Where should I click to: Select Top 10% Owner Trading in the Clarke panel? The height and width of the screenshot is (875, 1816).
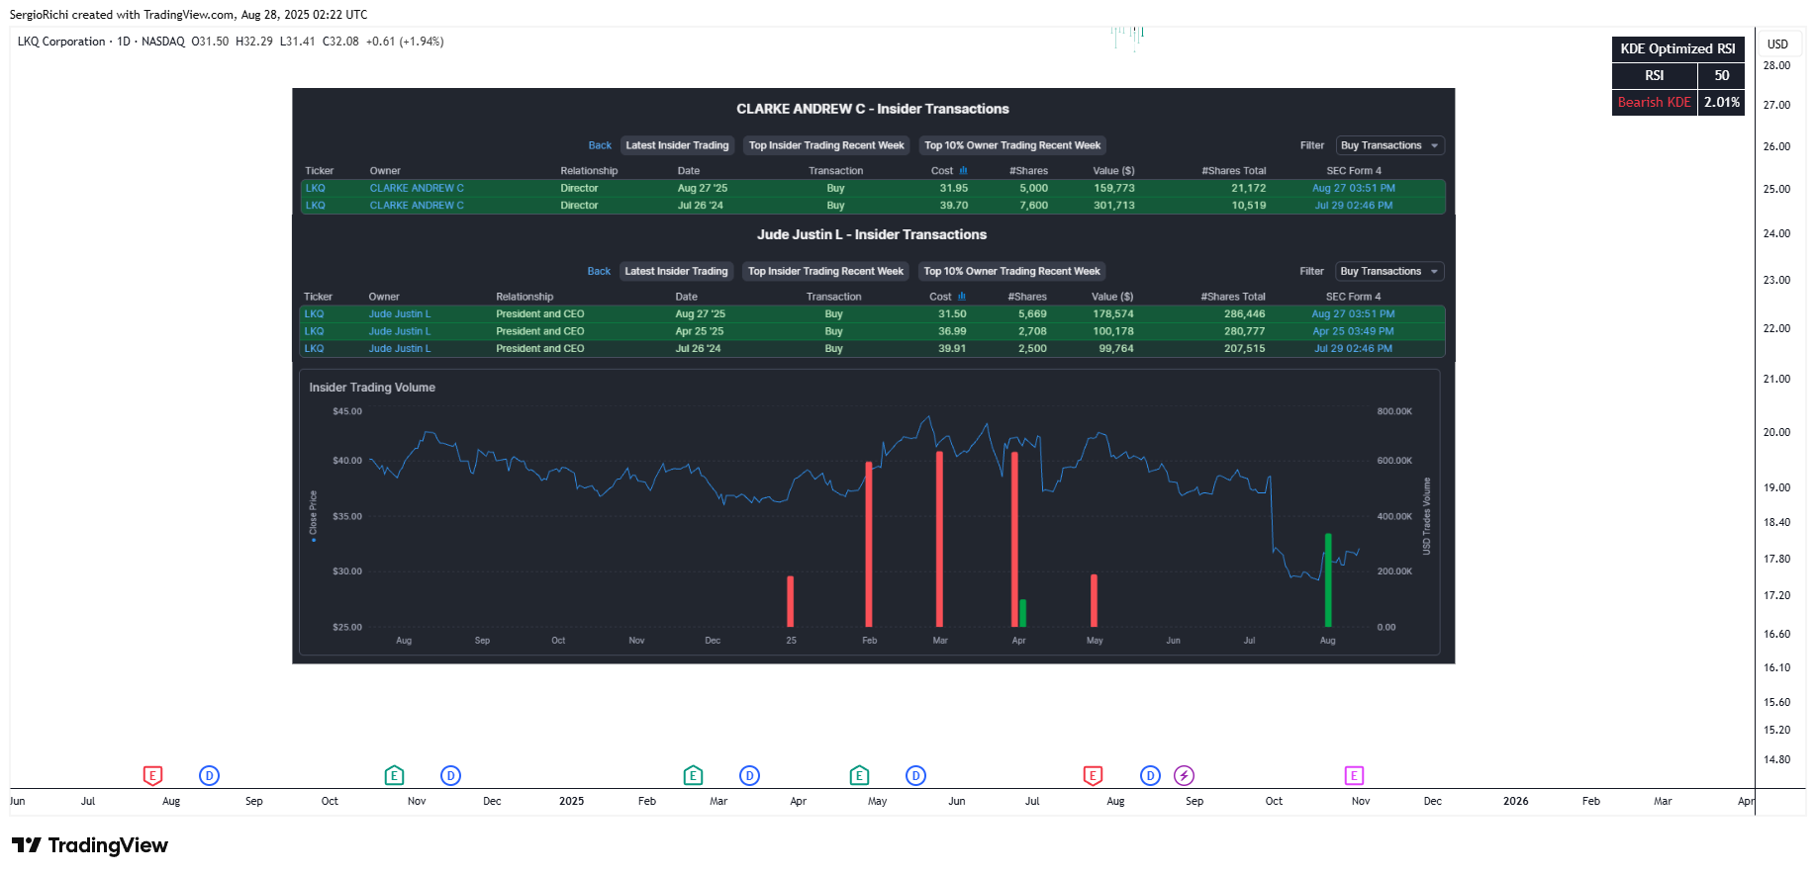coord(1012,145)
